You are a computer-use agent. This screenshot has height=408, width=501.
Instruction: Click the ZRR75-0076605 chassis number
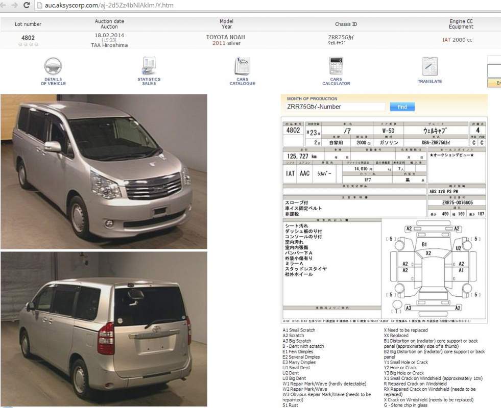[457, 202]
